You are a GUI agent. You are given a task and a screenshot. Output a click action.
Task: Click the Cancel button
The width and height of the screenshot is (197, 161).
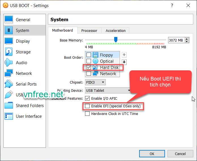(x=180, y=154)
